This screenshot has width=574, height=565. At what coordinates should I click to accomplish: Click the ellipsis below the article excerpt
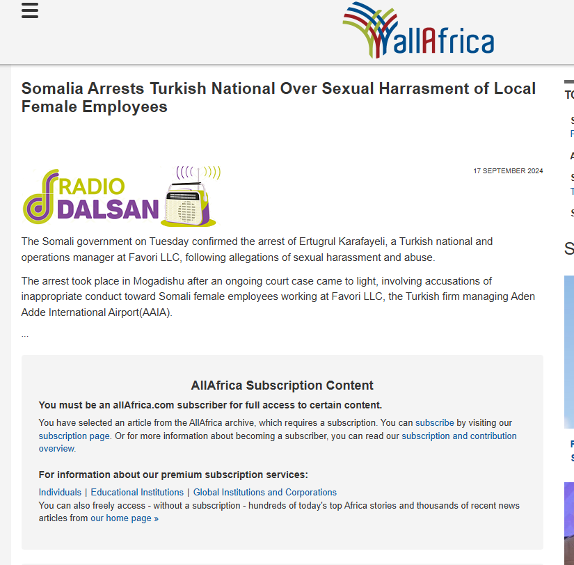(x=25, y=335)
